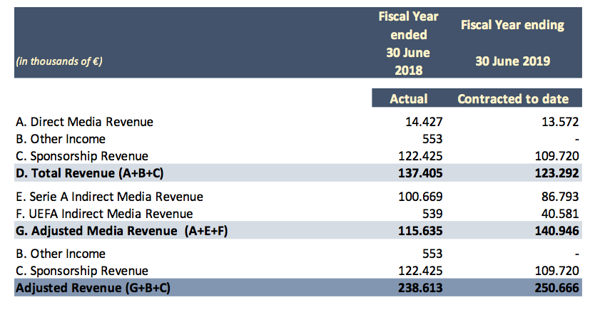Select the "(in thousands of €)" note

[x=59, y=61]
